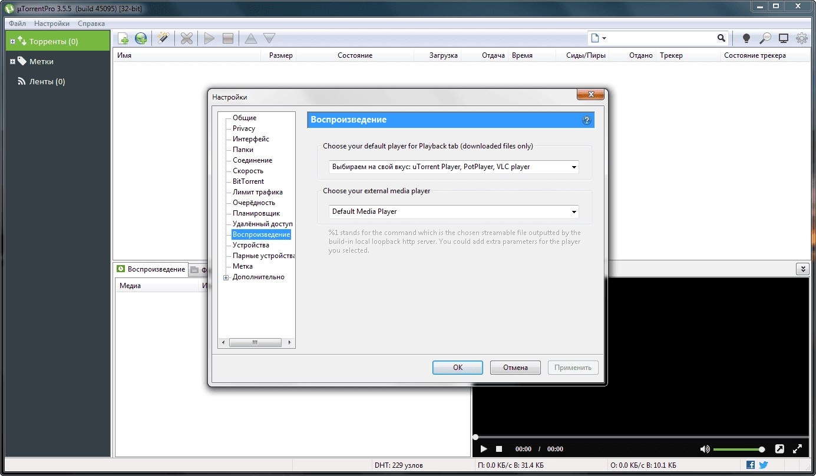The height and width of the screenshot is (476, 816).
Task: Open preferences via the gear icon
Action: tap(802, 38)
